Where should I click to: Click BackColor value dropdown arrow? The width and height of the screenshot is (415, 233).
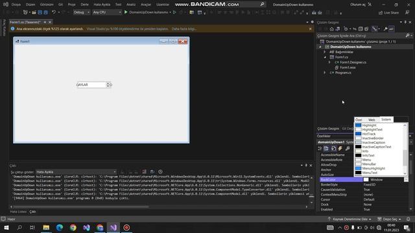tap(406, 180)
